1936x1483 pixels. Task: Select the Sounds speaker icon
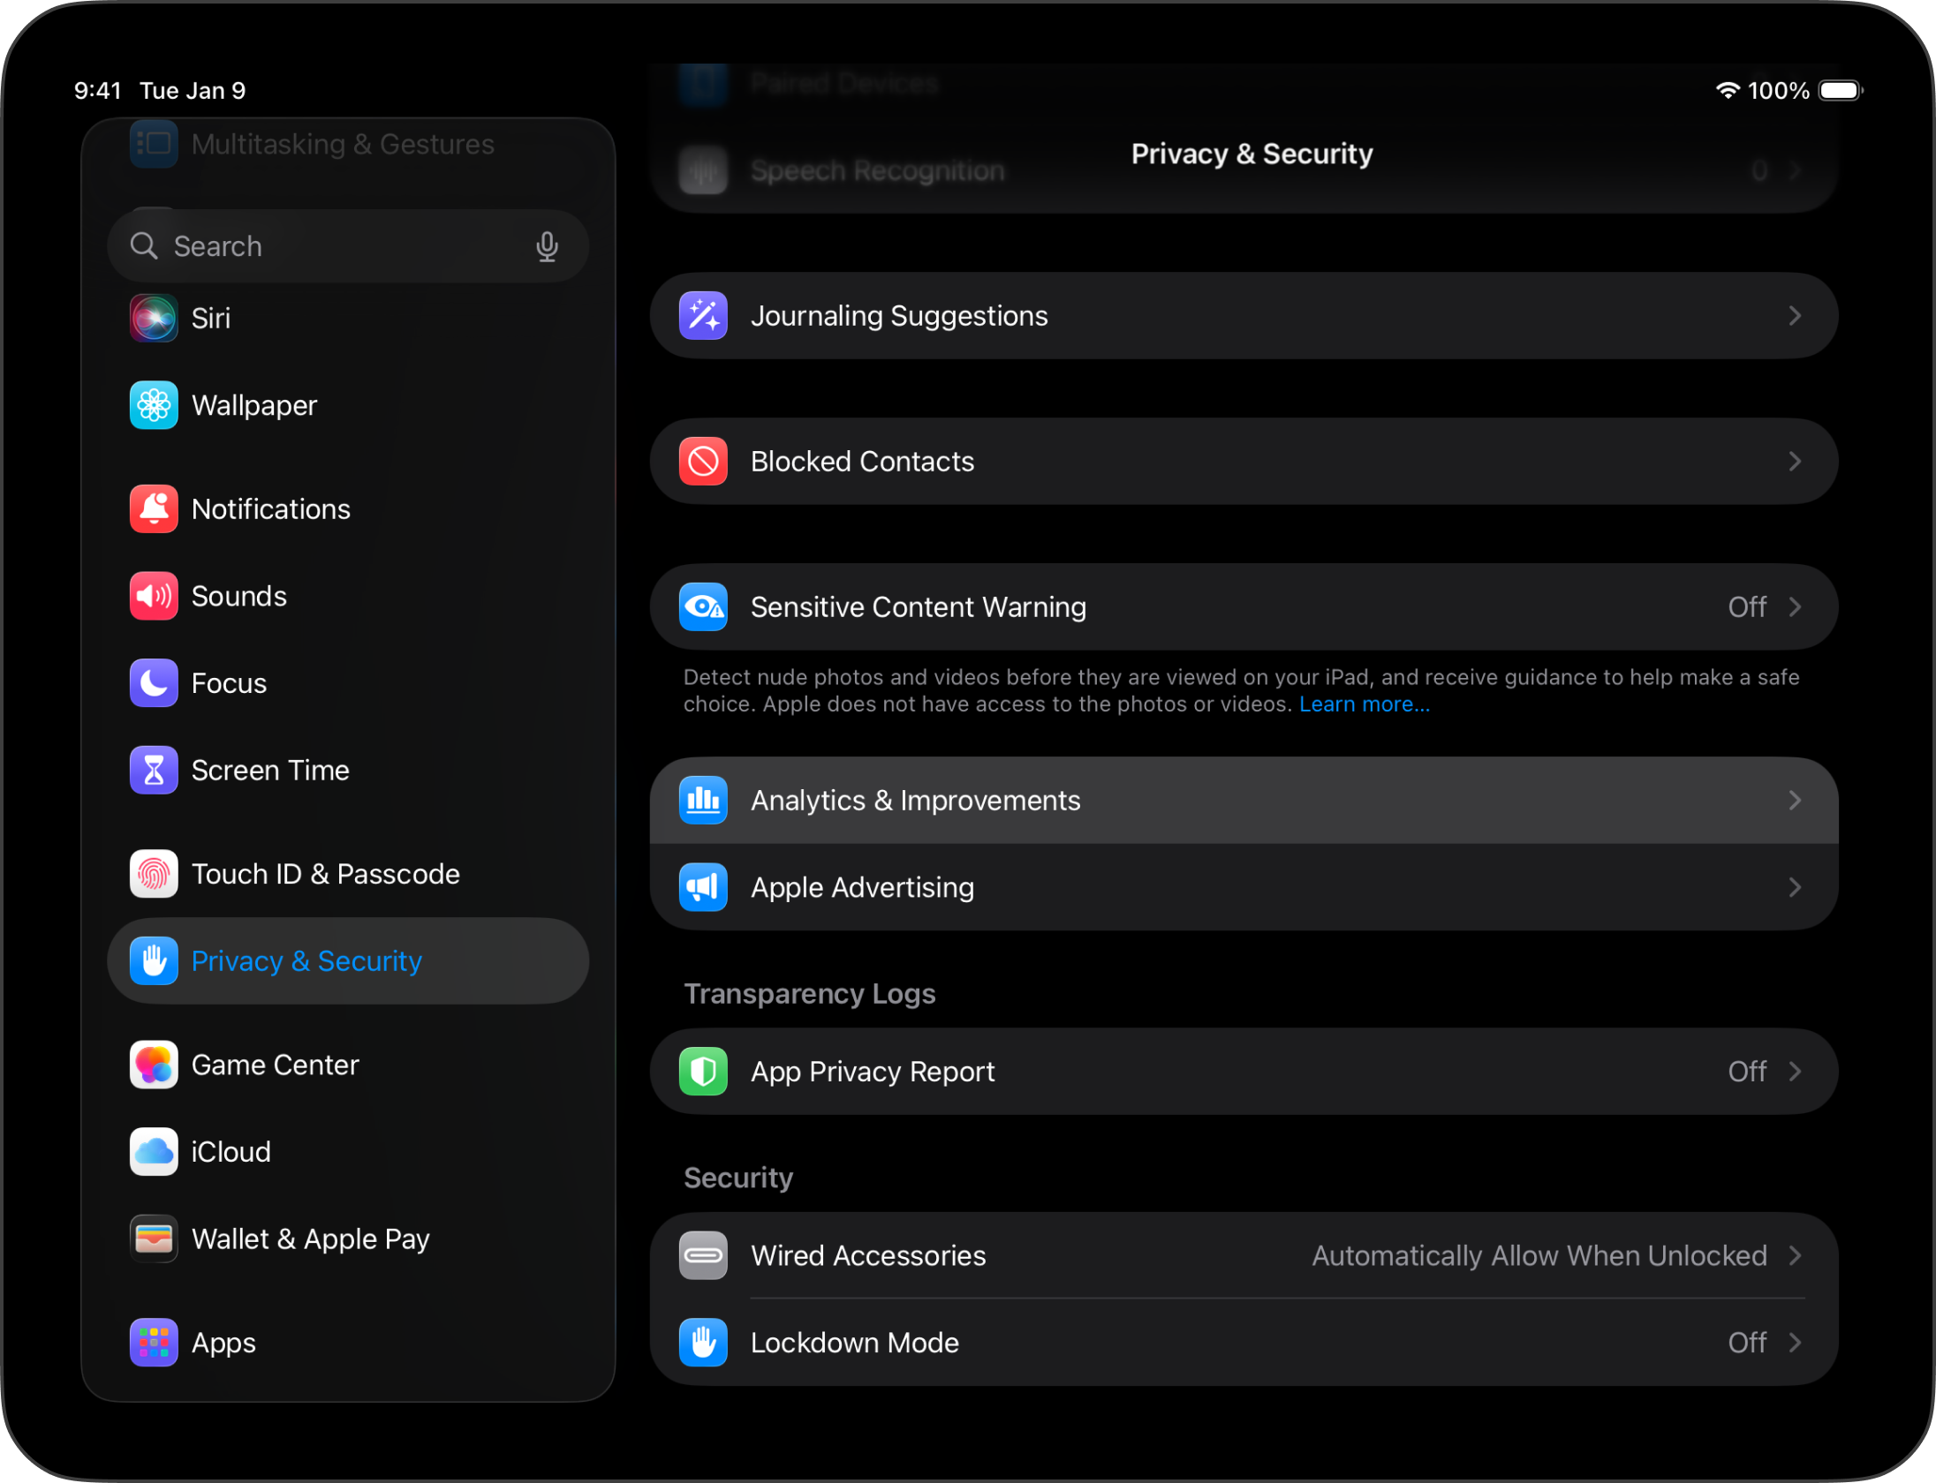[154, 596]
